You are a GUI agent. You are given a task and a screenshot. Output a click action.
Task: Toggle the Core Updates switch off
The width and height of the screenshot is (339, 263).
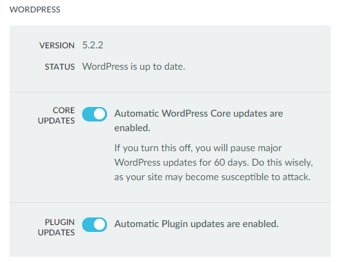click(95, 114)
